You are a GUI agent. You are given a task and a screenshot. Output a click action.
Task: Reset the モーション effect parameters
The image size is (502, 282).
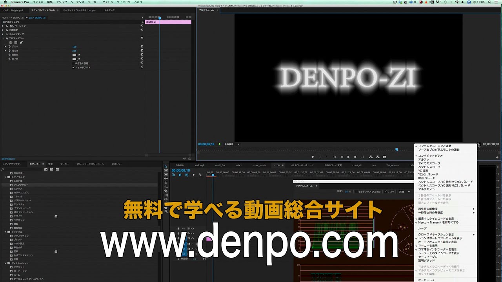142,26
